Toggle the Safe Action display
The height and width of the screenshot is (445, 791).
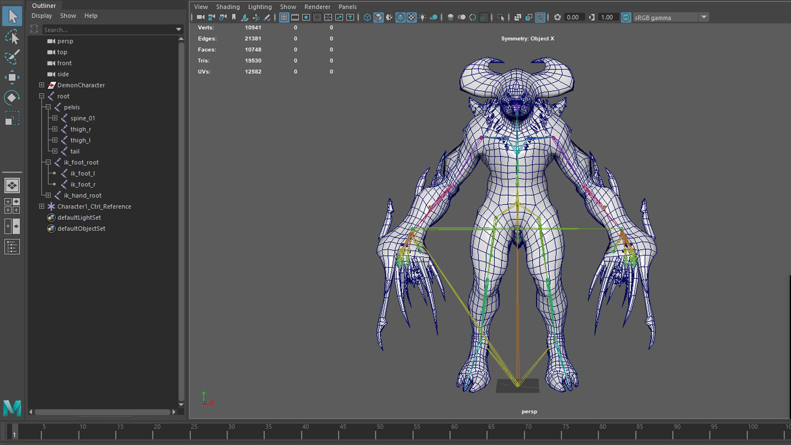point(339,17)
